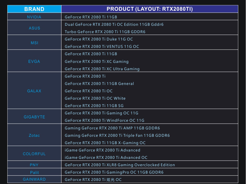The width and height of the screenshot is (246, 184).
Task: Select the GIGABYTE brand cell
Action: tap(34, 117)
